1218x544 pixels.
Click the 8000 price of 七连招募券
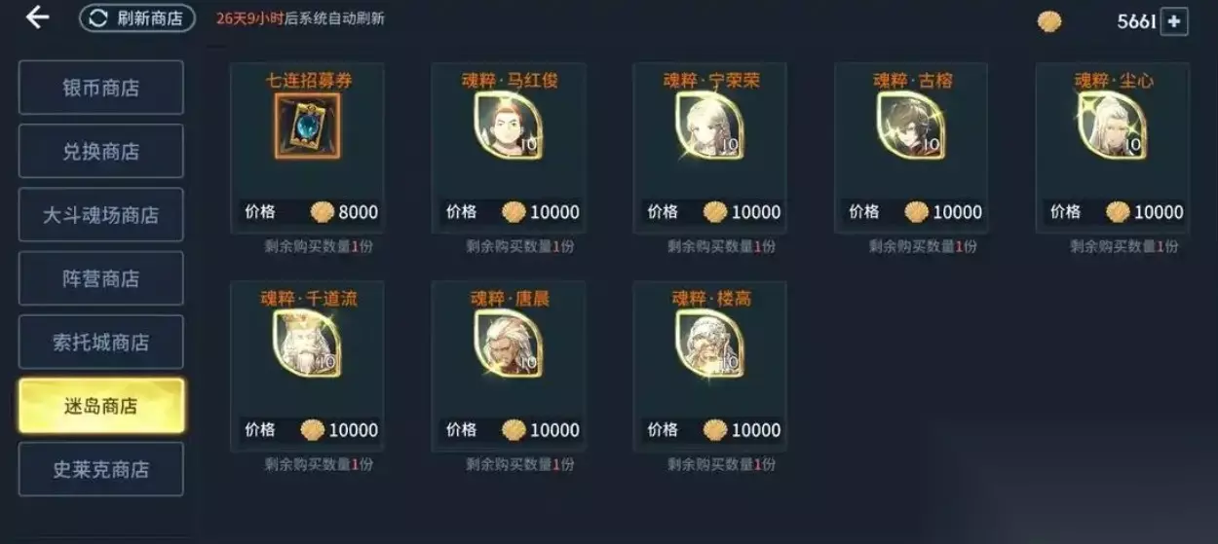[x=359, y=212]
